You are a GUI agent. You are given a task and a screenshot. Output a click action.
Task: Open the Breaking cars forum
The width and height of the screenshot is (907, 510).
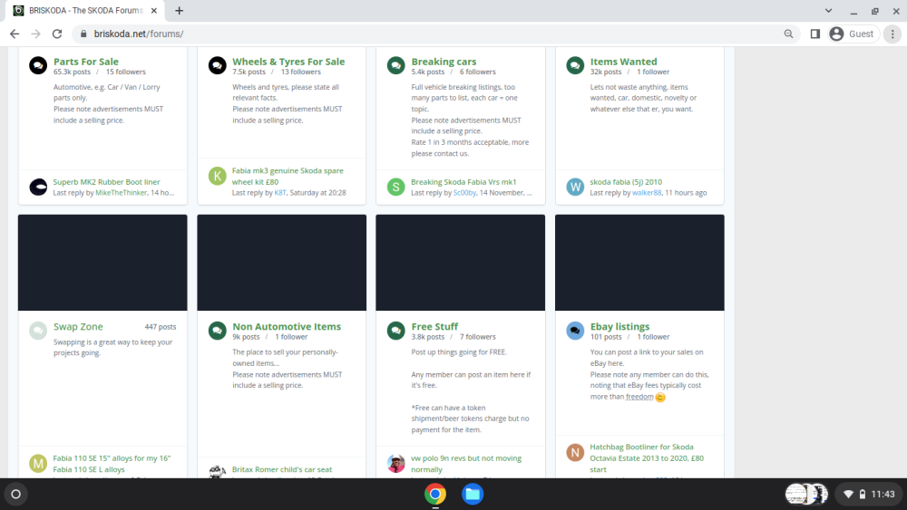click(x=444, y=62)
